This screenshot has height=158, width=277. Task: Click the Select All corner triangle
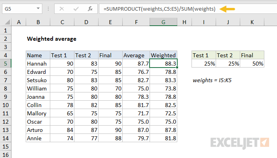pos(6,23)
